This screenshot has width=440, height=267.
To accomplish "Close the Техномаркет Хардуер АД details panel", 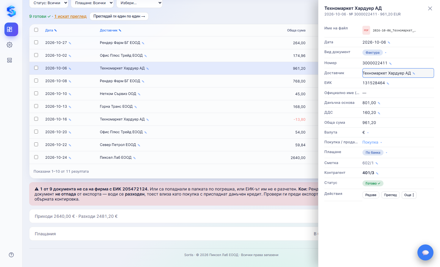I will pyautogui.click(x=430, y=9).
